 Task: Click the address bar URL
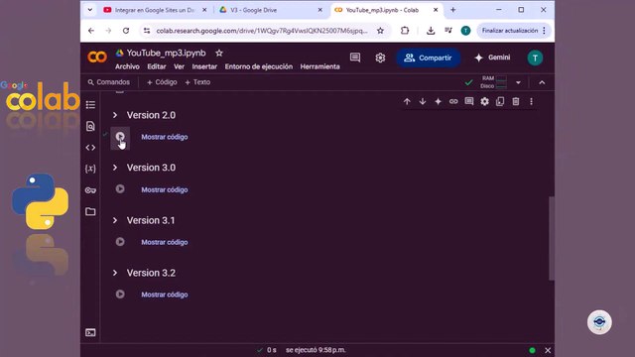coord(262,31)
